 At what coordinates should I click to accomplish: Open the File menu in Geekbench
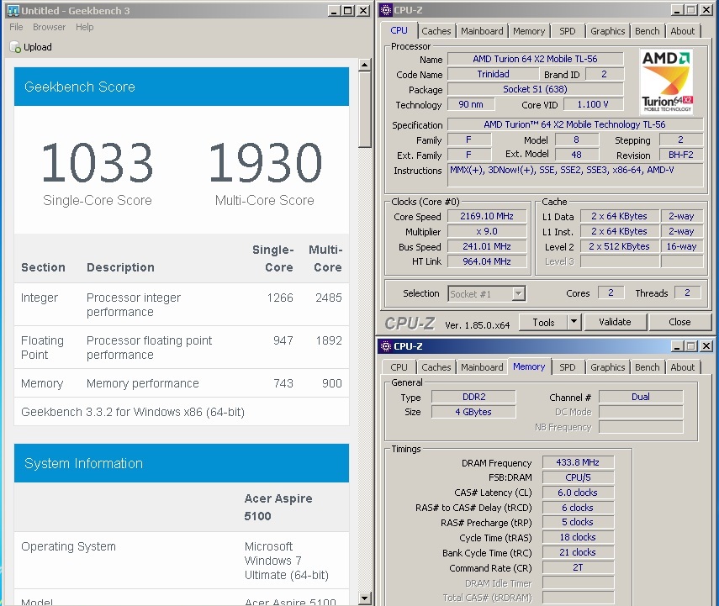(x=16, y=27)
